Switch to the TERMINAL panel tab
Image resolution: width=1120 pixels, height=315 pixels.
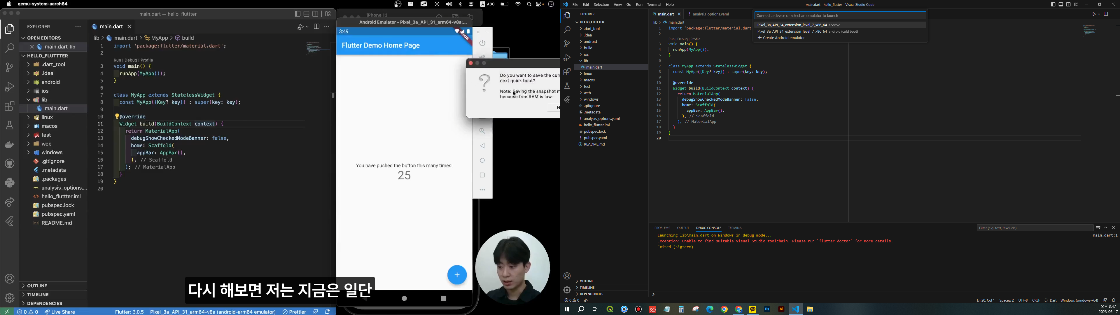[736, 228]
